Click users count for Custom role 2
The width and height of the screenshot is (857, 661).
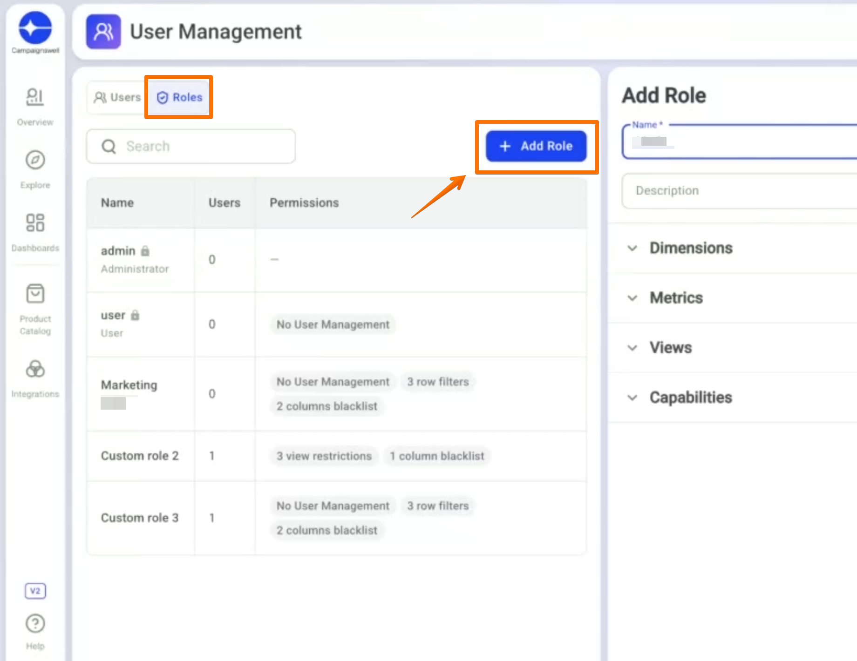point(212,456)
